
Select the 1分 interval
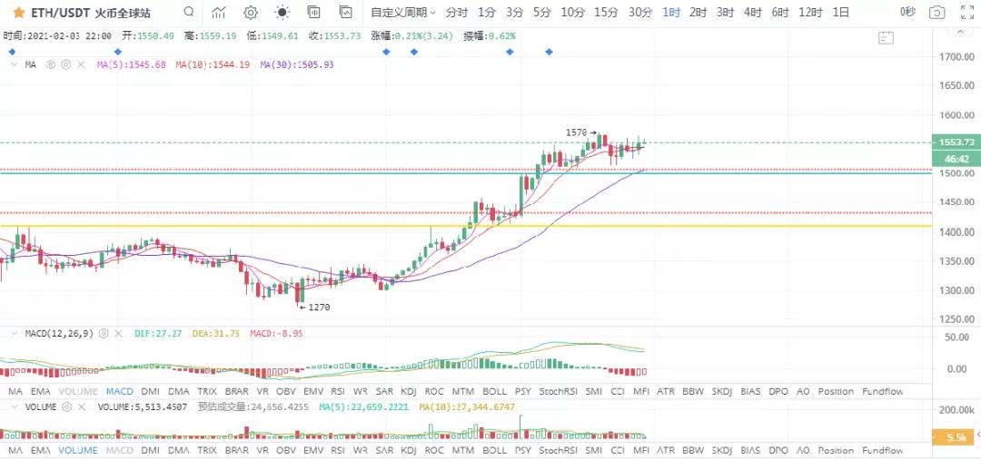486,12
